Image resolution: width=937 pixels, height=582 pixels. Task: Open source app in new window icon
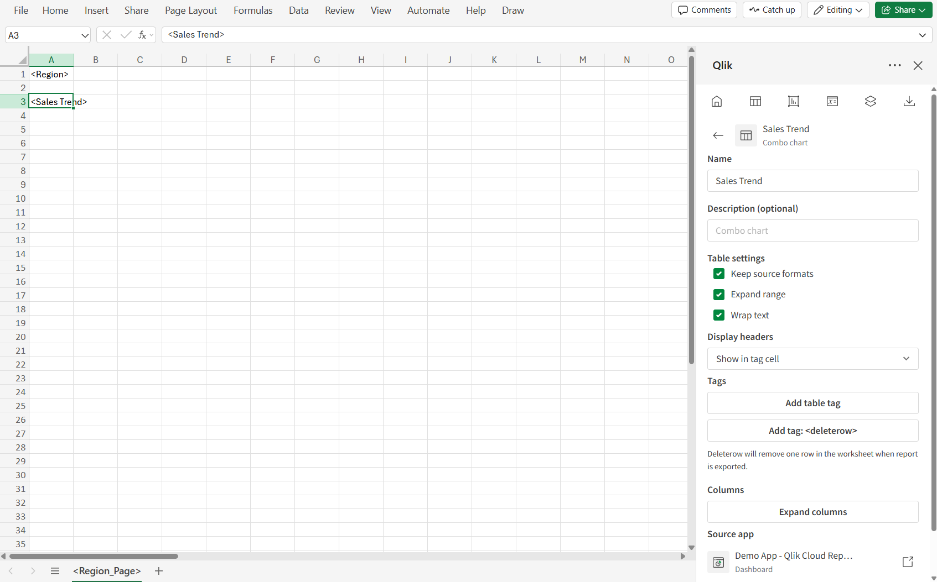point(908,562)
